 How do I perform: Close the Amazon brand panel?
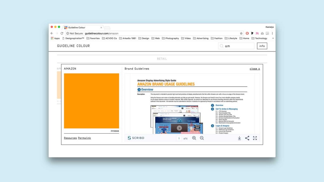tap(255, 69)
